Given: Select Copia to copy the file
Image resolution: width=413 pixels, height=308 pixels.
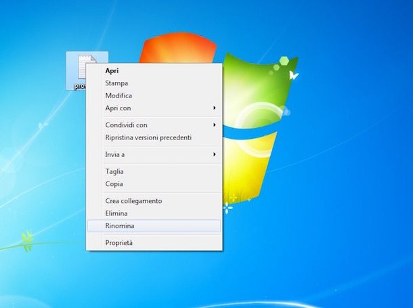Looking at the screenshot, I should (154, 184).
